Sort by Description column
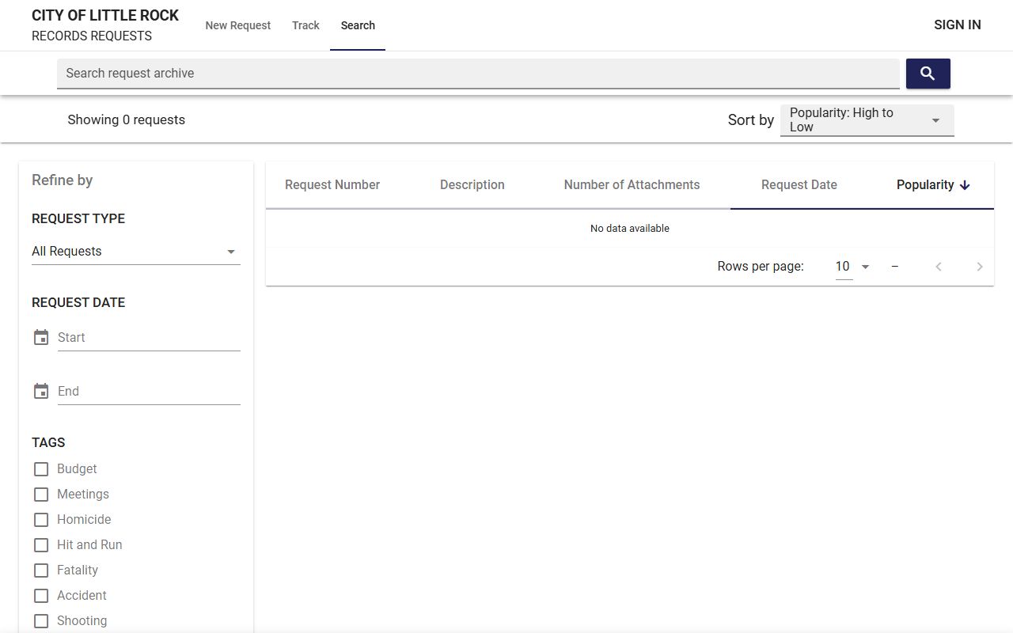 coord(472,185)
